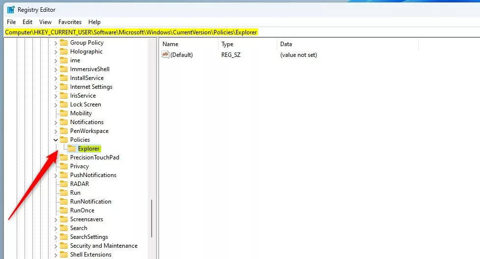
Task: Select the Shell Extensions key label
Action: (91, 255)
